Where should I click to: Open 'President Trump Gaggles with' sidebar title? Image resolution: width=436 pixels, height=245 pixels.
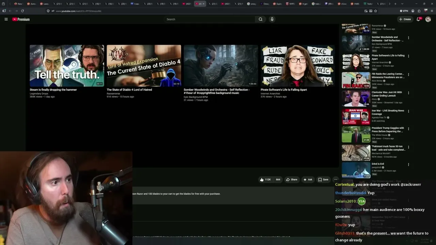388,130
